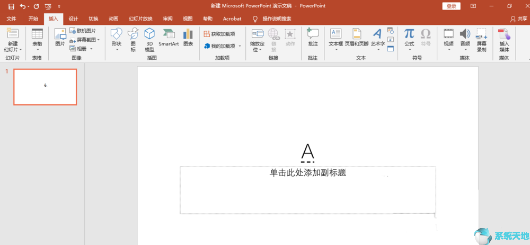Click the 共享 share button
This screenshot has height=245, width=530.
click(519, 19)
